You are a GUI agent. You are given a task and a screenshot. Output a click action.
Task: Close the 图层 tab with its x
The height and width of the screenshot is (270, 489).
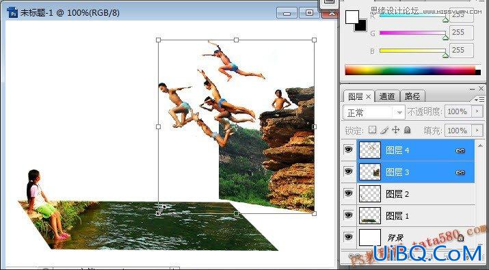[368, 97]
